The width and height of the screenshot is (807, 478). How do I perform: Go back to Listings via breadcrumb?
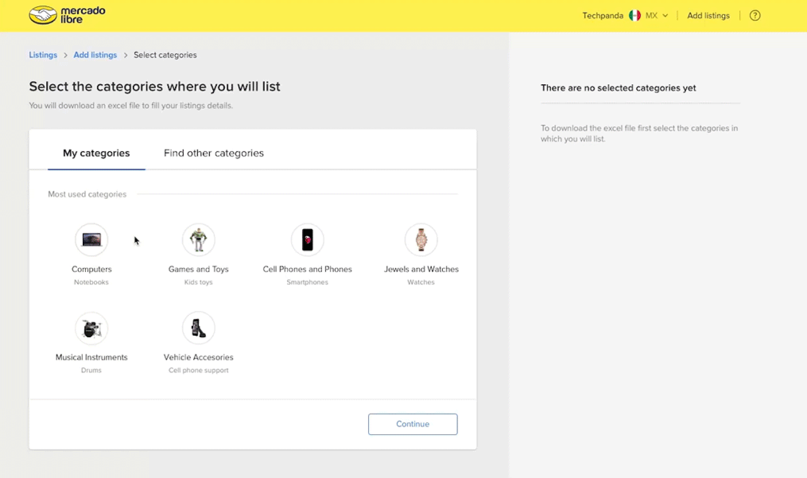pos(43,55)
